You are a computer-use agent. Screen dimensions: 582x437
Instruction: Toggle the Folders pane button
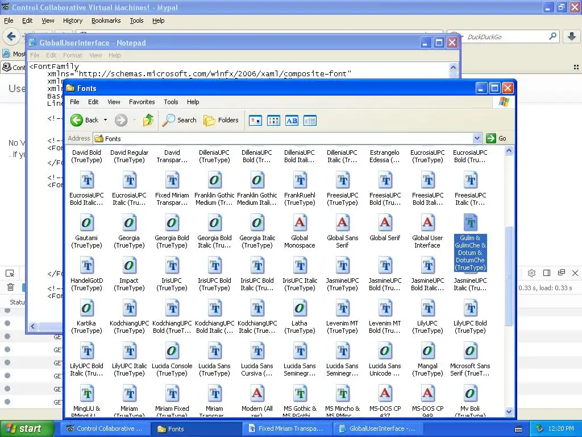(221, 120)
